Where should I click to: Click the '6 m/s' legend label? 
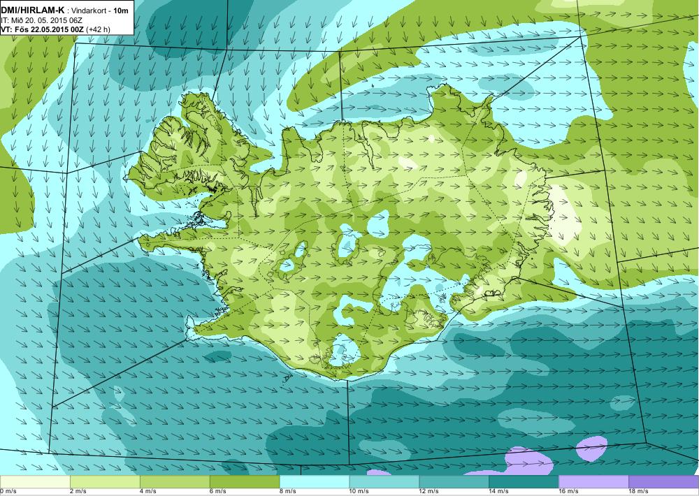pos(218,492)
